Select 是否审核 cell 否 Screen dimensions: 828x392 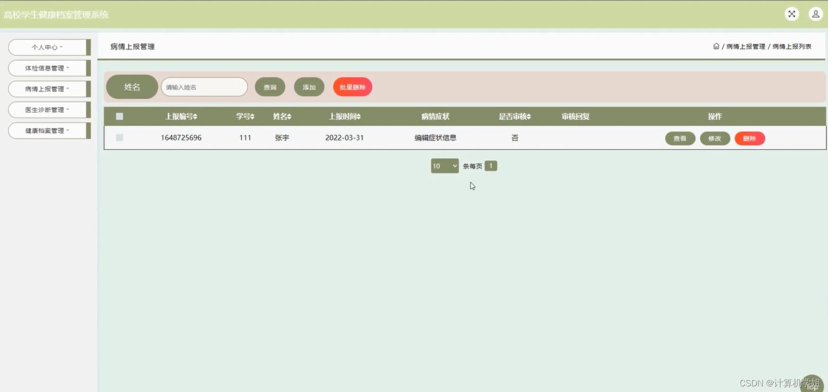point(515,138)
